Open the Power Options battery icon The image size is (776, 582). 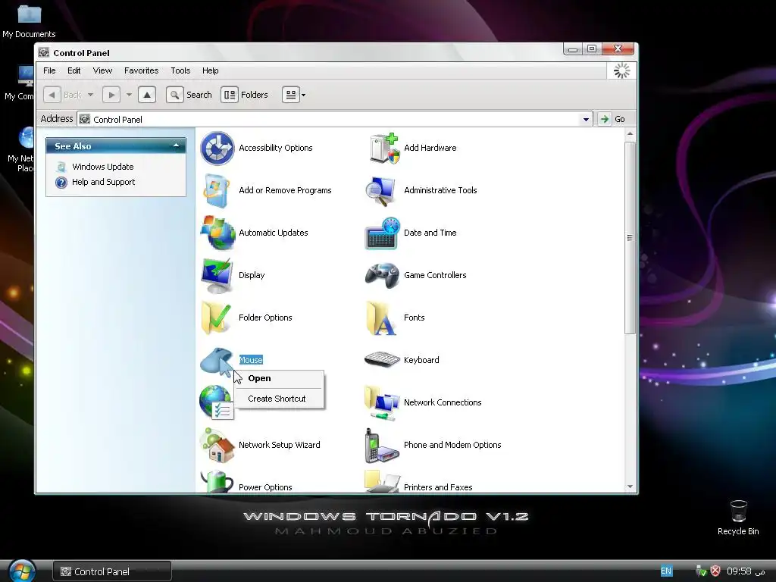click(217, 481)
